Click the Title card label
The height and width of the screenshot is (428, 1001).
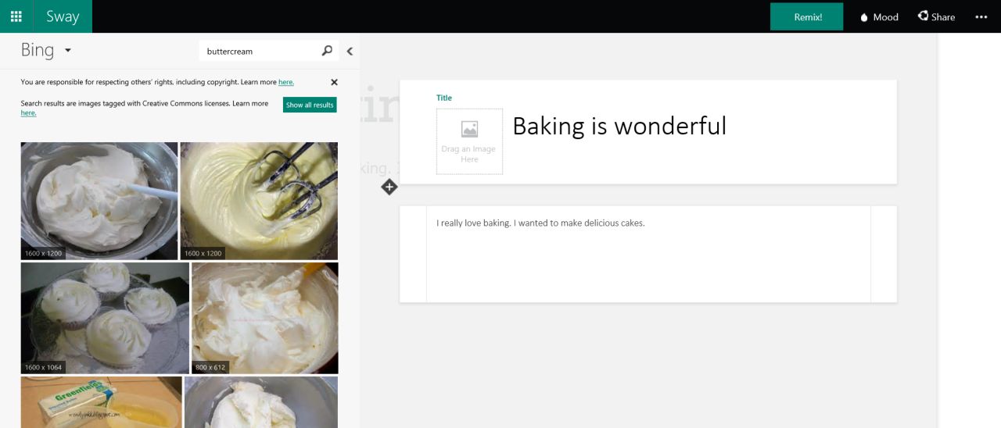(x=444, y=98)
